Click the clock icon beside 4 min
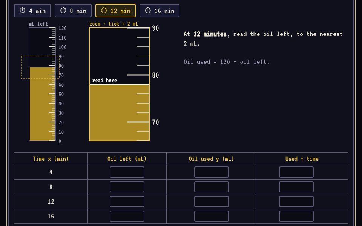Viewport: 362px width, 226px height. (22, 11)
